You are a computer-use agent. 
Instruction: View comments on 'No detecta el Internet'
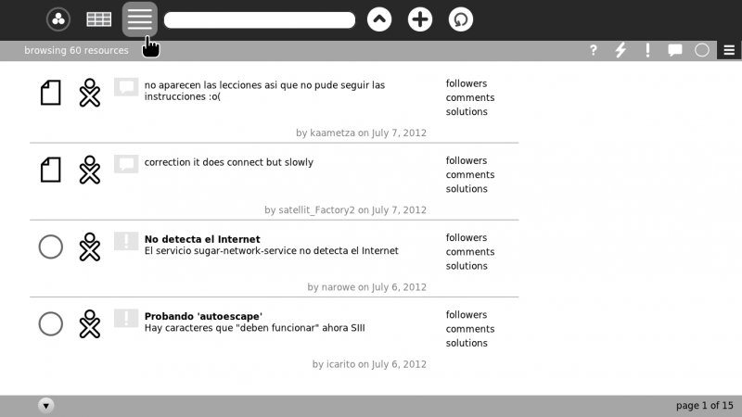[x=469, y=252]
